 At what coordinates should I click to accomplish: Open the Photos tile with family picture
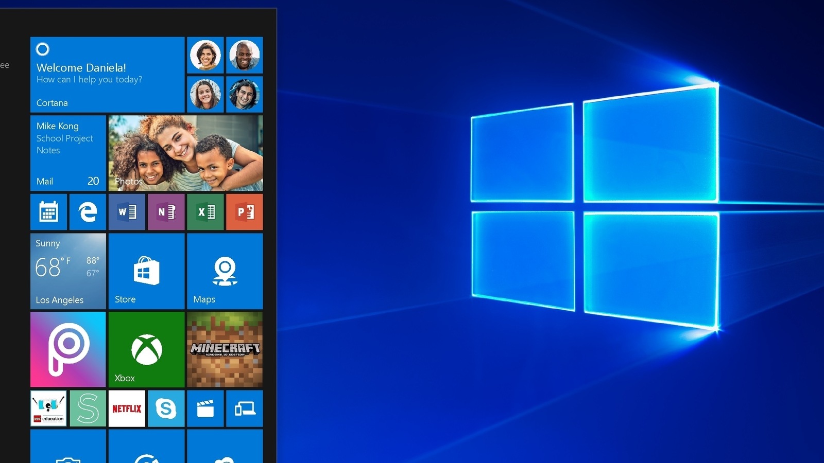[x=185, y=153]
